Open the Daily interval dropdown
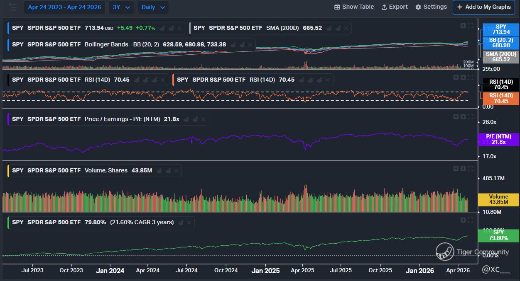This screenshot has height=281, width=520. [x=153, y=7]
